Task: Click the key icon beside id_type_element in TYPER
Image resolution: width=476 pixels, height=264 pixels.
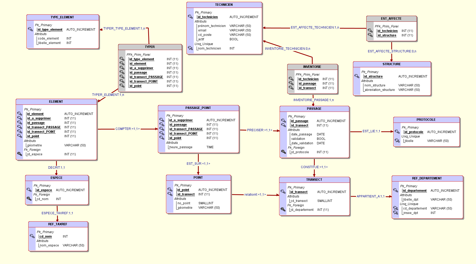Action: click(x=122, y=59)
